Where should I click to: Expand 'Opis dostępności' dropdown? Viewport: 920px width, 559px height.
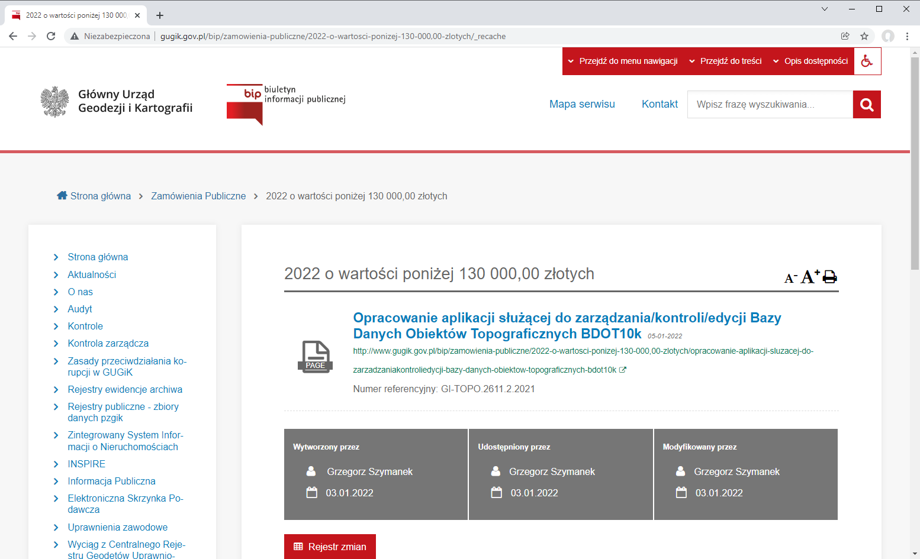point(810,61)
